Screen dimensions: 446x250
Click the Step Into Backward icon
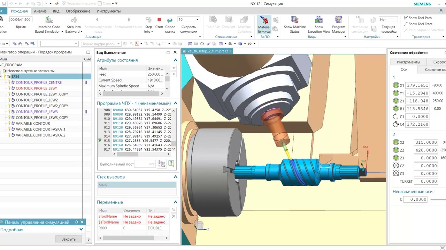74,20
